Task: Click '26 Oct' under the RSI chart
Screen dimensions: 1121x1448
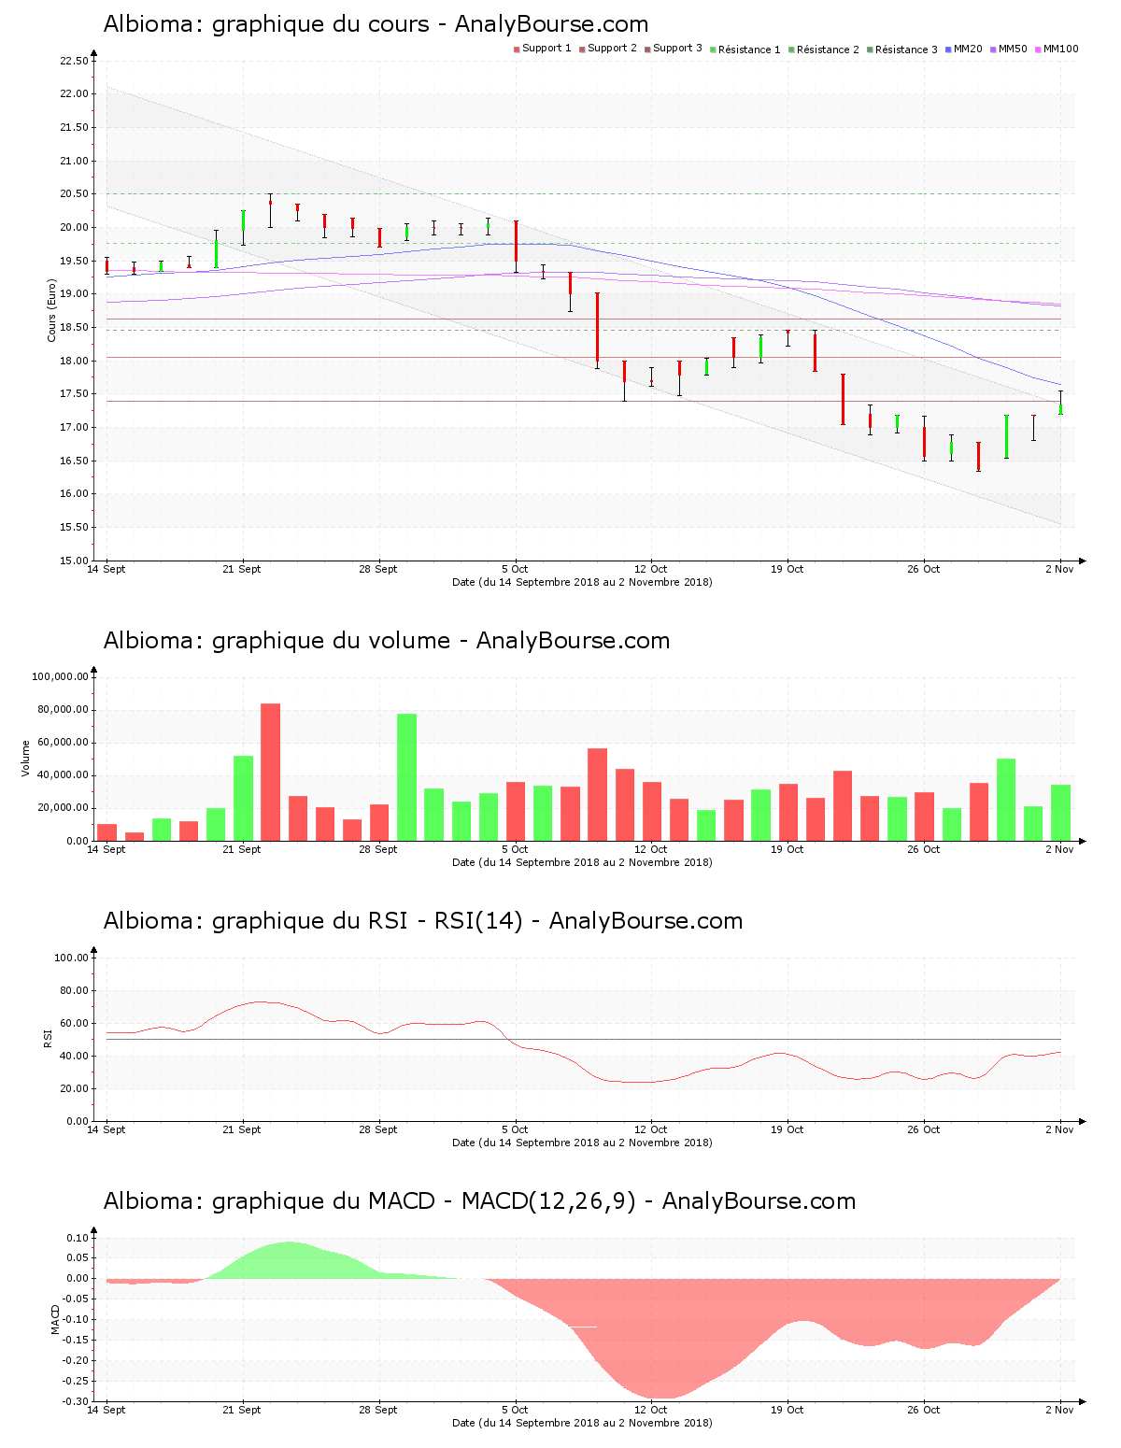Action: click(924, 1129)
